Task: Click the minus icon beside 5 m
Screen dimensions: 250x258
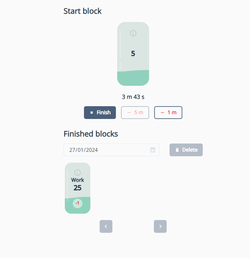Action: (129, 113)
